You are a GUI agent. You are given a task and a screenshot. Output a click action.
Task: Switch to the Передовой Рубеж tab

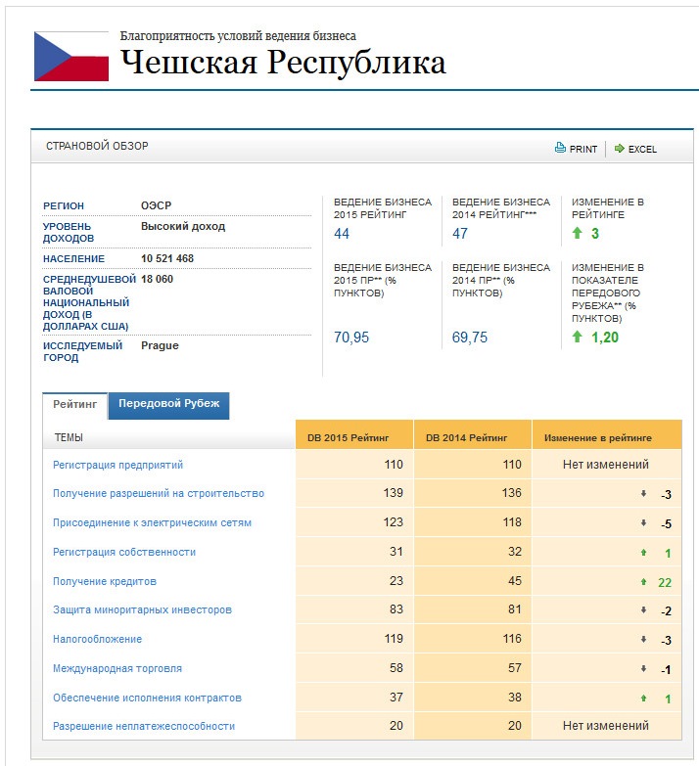point(168,404)
